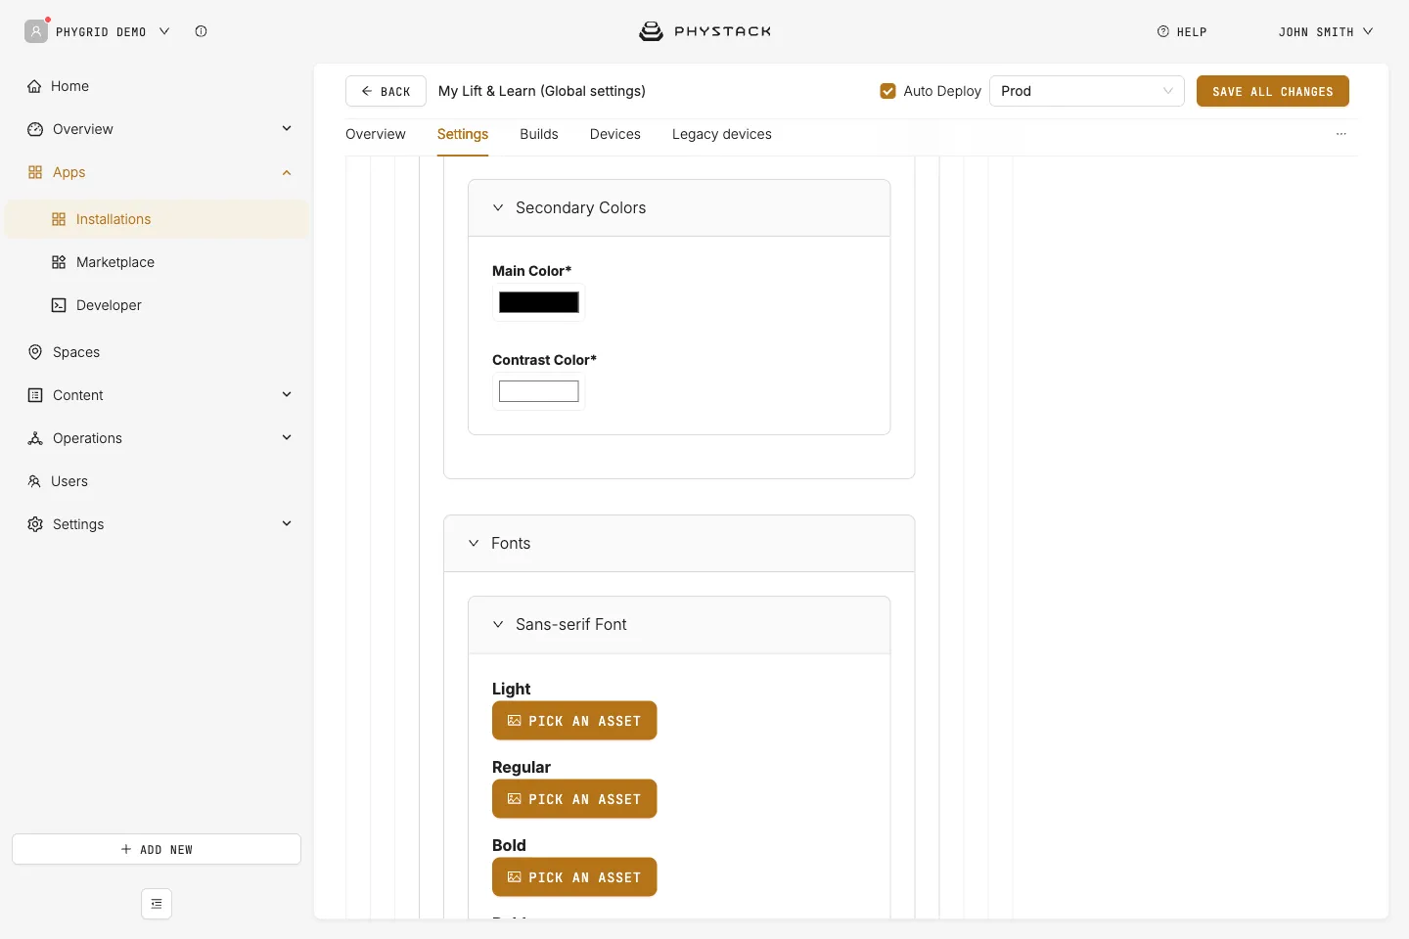
Task: Pick an asset for Regular font
Action: pyautogui.click(x=574, y=799)
